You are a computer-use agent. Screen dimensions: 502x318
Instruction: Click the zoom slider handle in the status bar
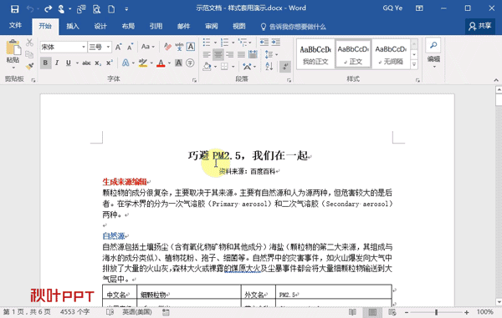coord(437,312)
